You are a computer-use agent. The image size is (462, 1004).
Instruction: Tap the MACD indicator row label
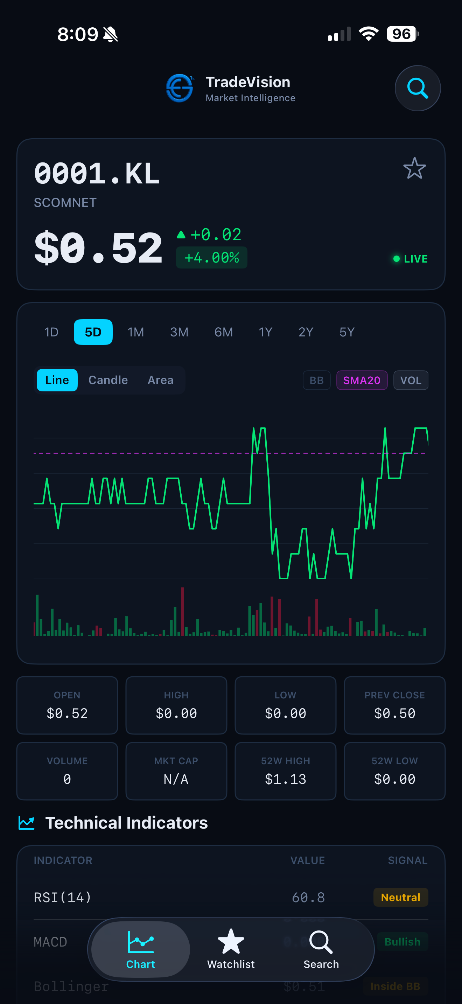click(x=50, y=942)
